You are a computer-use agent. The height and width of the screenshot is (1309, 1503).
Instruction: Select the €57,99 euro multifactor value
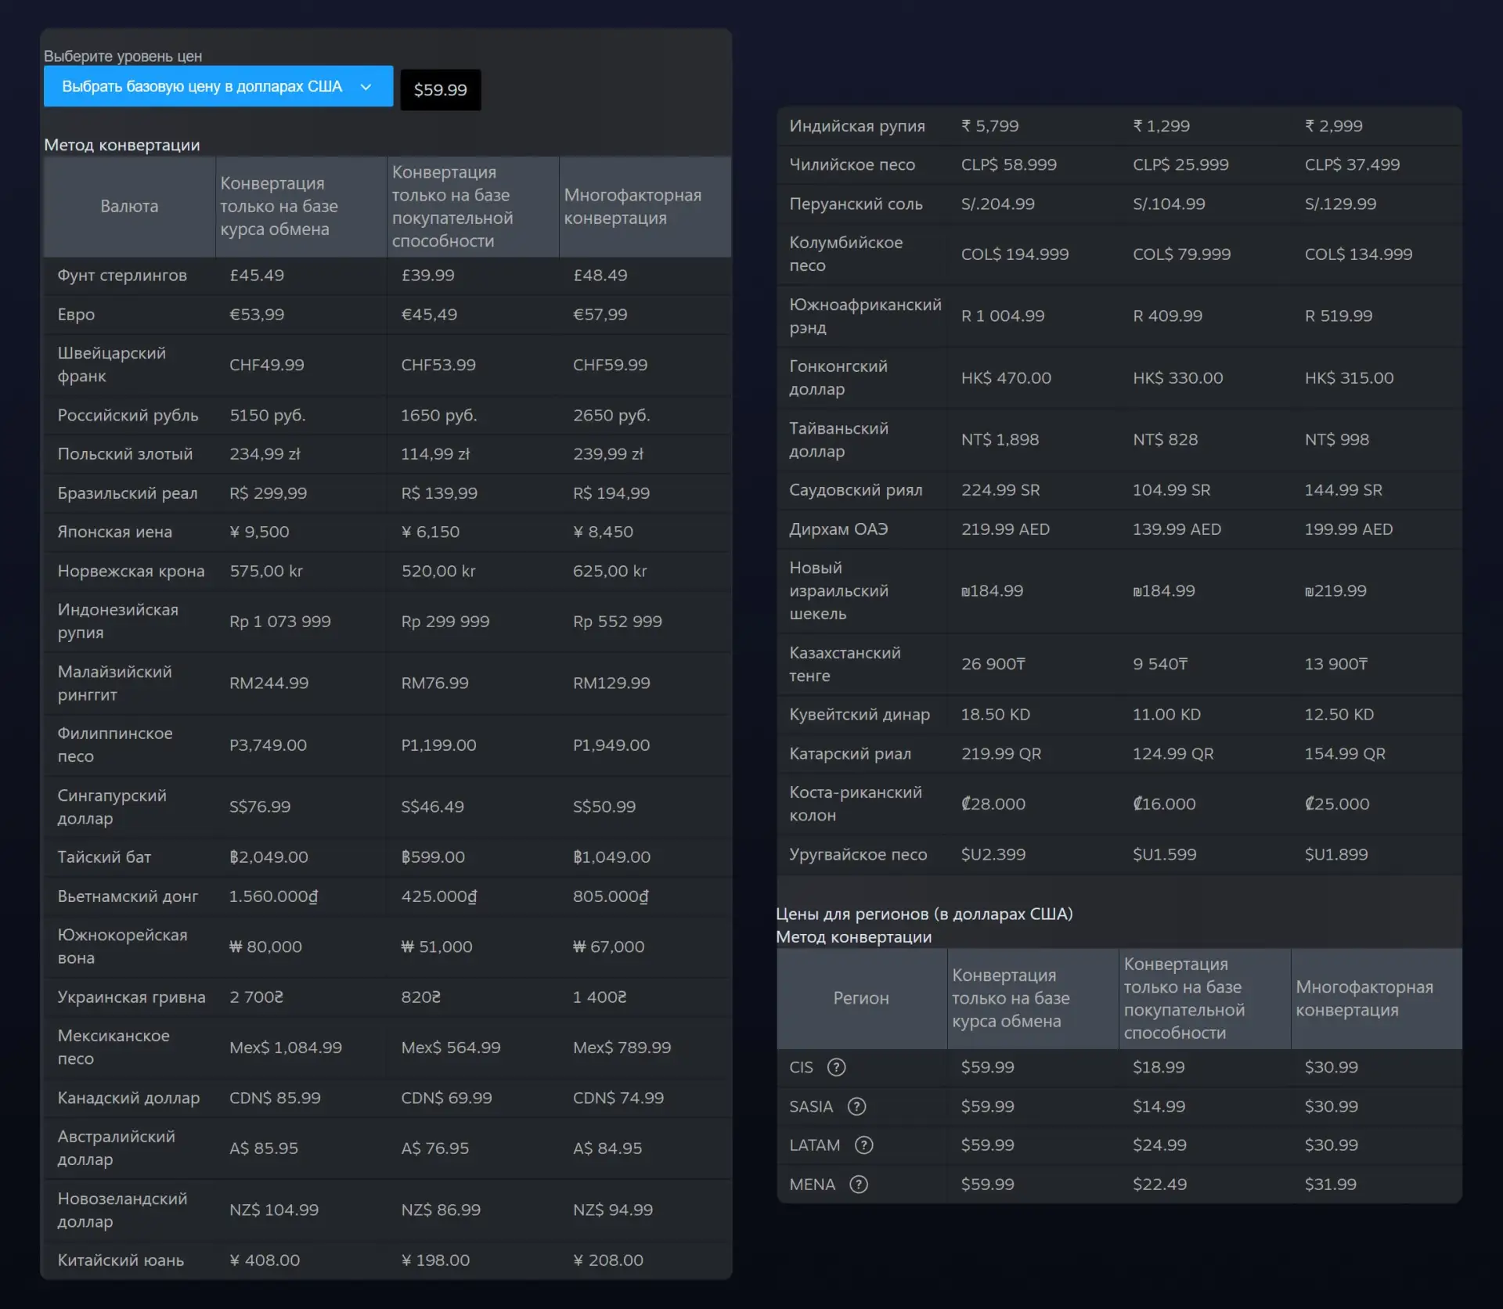point(600,315)
